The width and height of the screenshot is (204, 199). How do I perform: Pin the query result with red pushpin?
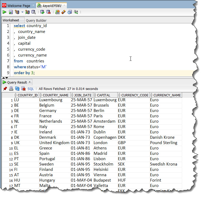tap(5, 89)
